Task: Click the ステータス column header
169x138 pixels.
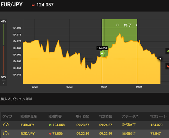Action: click(x=130, y=116)
